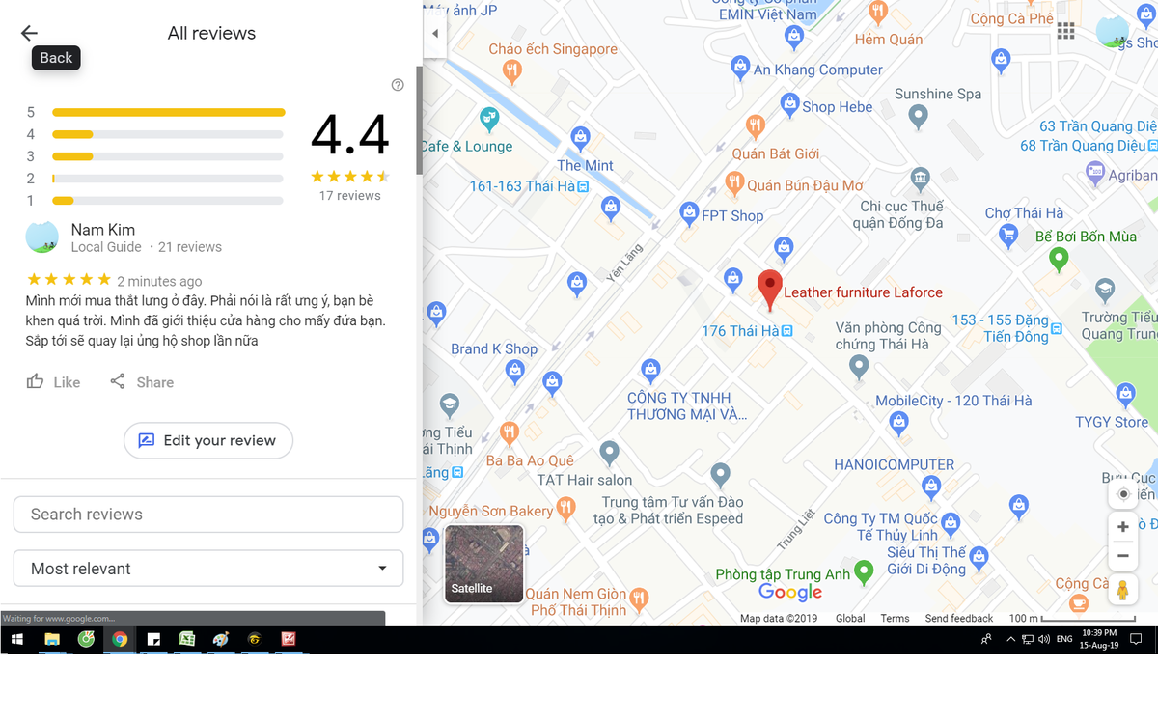Open the Google apps grid
Image resolution: width=1158 pixels, height=724 pixels.
coord(1066,32)
